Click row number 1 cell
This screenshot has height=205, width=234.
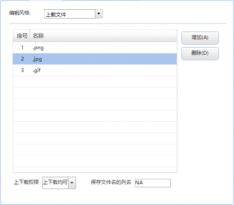pyautogui.click(x=22, y=48)
